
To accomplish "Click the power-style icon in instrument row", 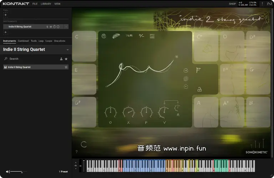I will (x=55, y=26).
